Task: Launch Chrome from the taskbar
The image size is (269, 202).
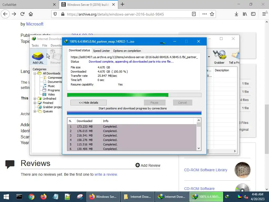Action: [x=32, y=197]
